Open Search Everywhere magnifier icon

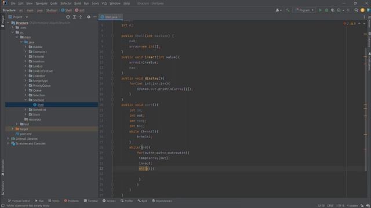pos(357,10)
